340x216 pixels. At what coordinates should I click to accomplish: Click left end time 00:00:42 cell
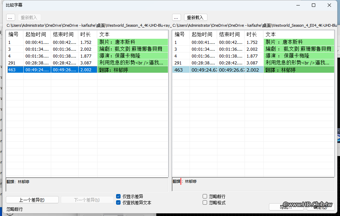[x=65, y=42]
